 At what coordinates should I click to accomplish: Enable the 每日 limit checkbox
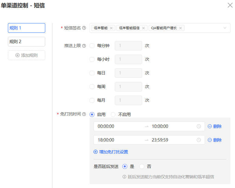[92, 73]
